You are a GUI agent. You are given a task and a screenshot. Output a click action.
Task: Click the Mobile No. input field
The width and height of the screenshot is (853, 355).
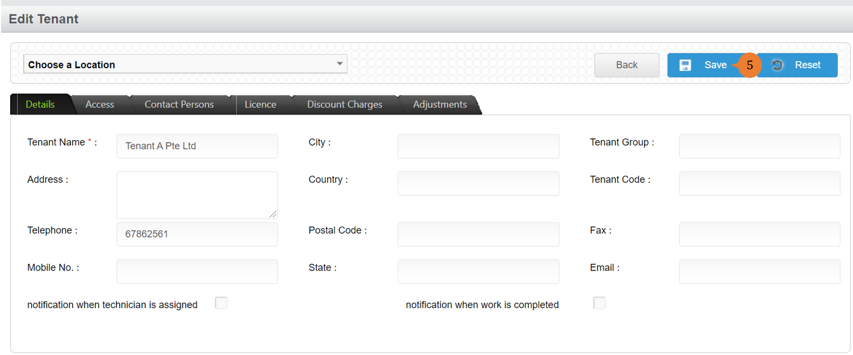(197, 271)
